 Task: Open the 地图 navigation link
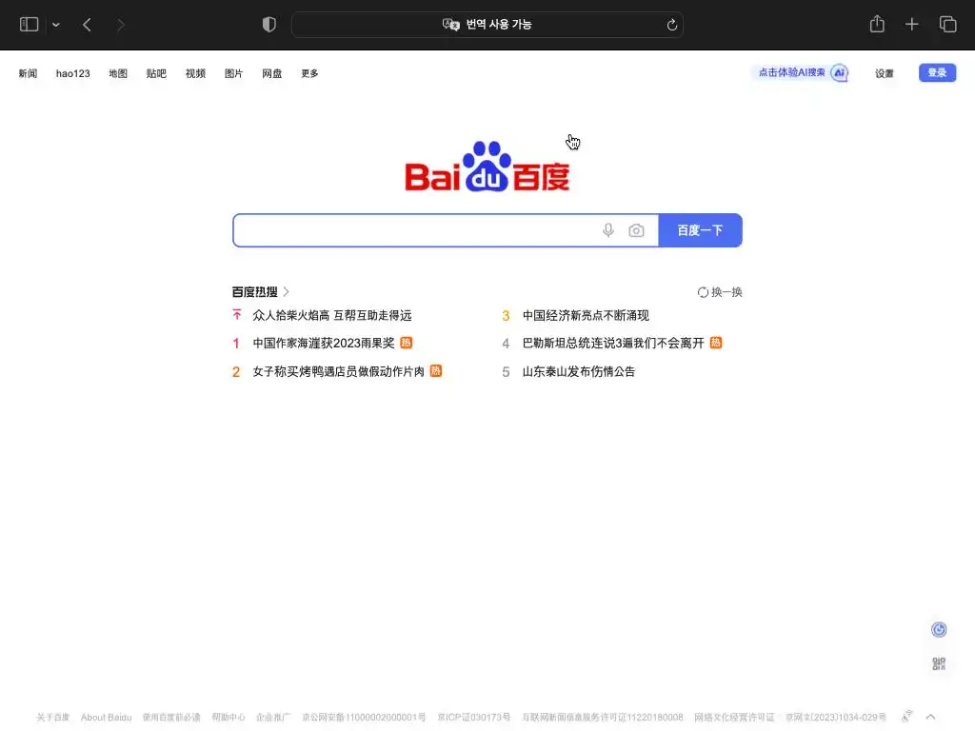pos(118,73)
